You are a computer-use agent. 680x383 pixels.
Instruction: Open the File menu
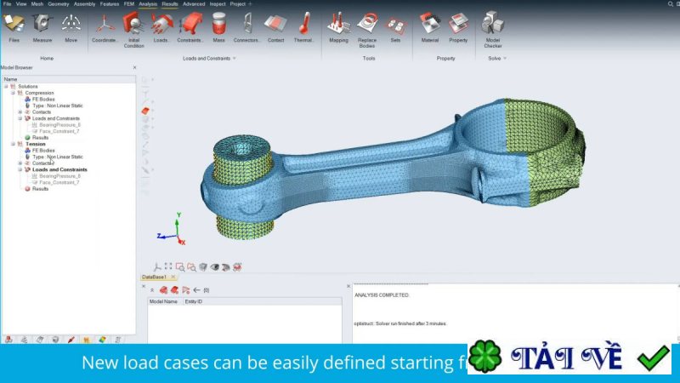click(7, 4)
